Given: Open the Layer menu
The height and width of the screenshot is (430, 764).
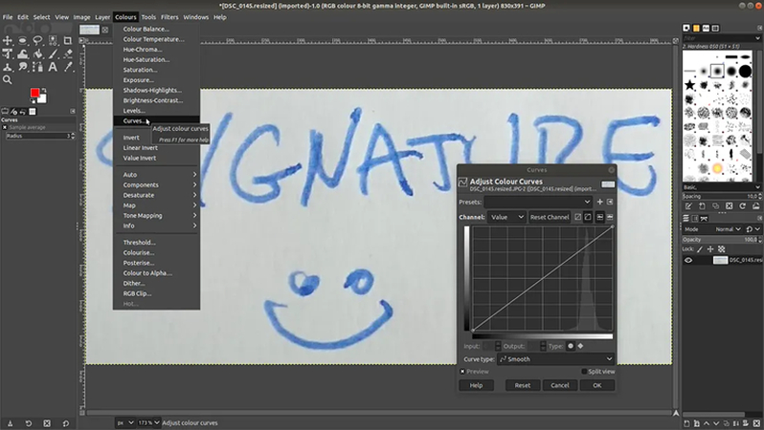Looking at the screenshot, I should pos(102,17).
